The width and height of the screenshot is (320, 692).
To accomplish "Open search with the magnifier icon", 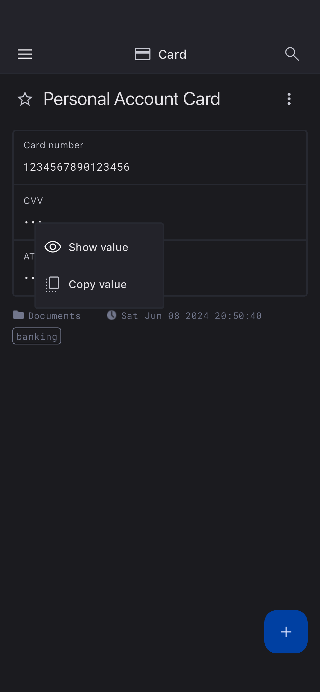I will point(292,54).
